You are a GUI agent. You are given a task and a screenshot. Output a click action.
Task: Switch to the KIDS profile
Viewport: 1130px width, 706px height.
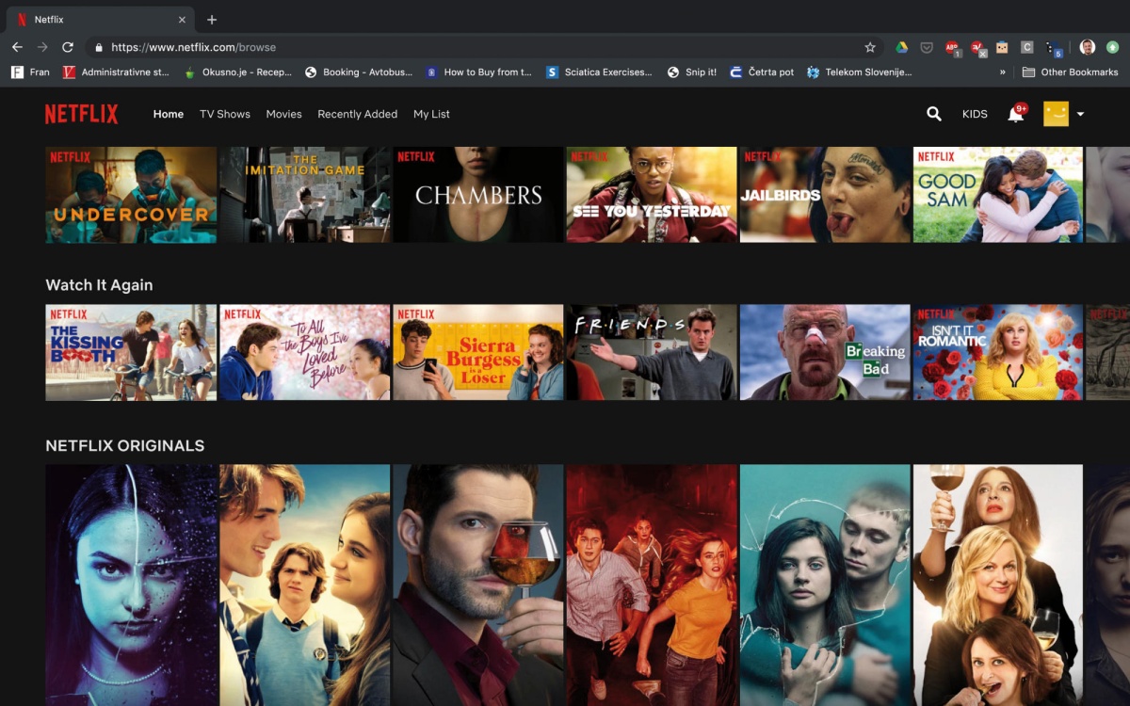point(975,114)
